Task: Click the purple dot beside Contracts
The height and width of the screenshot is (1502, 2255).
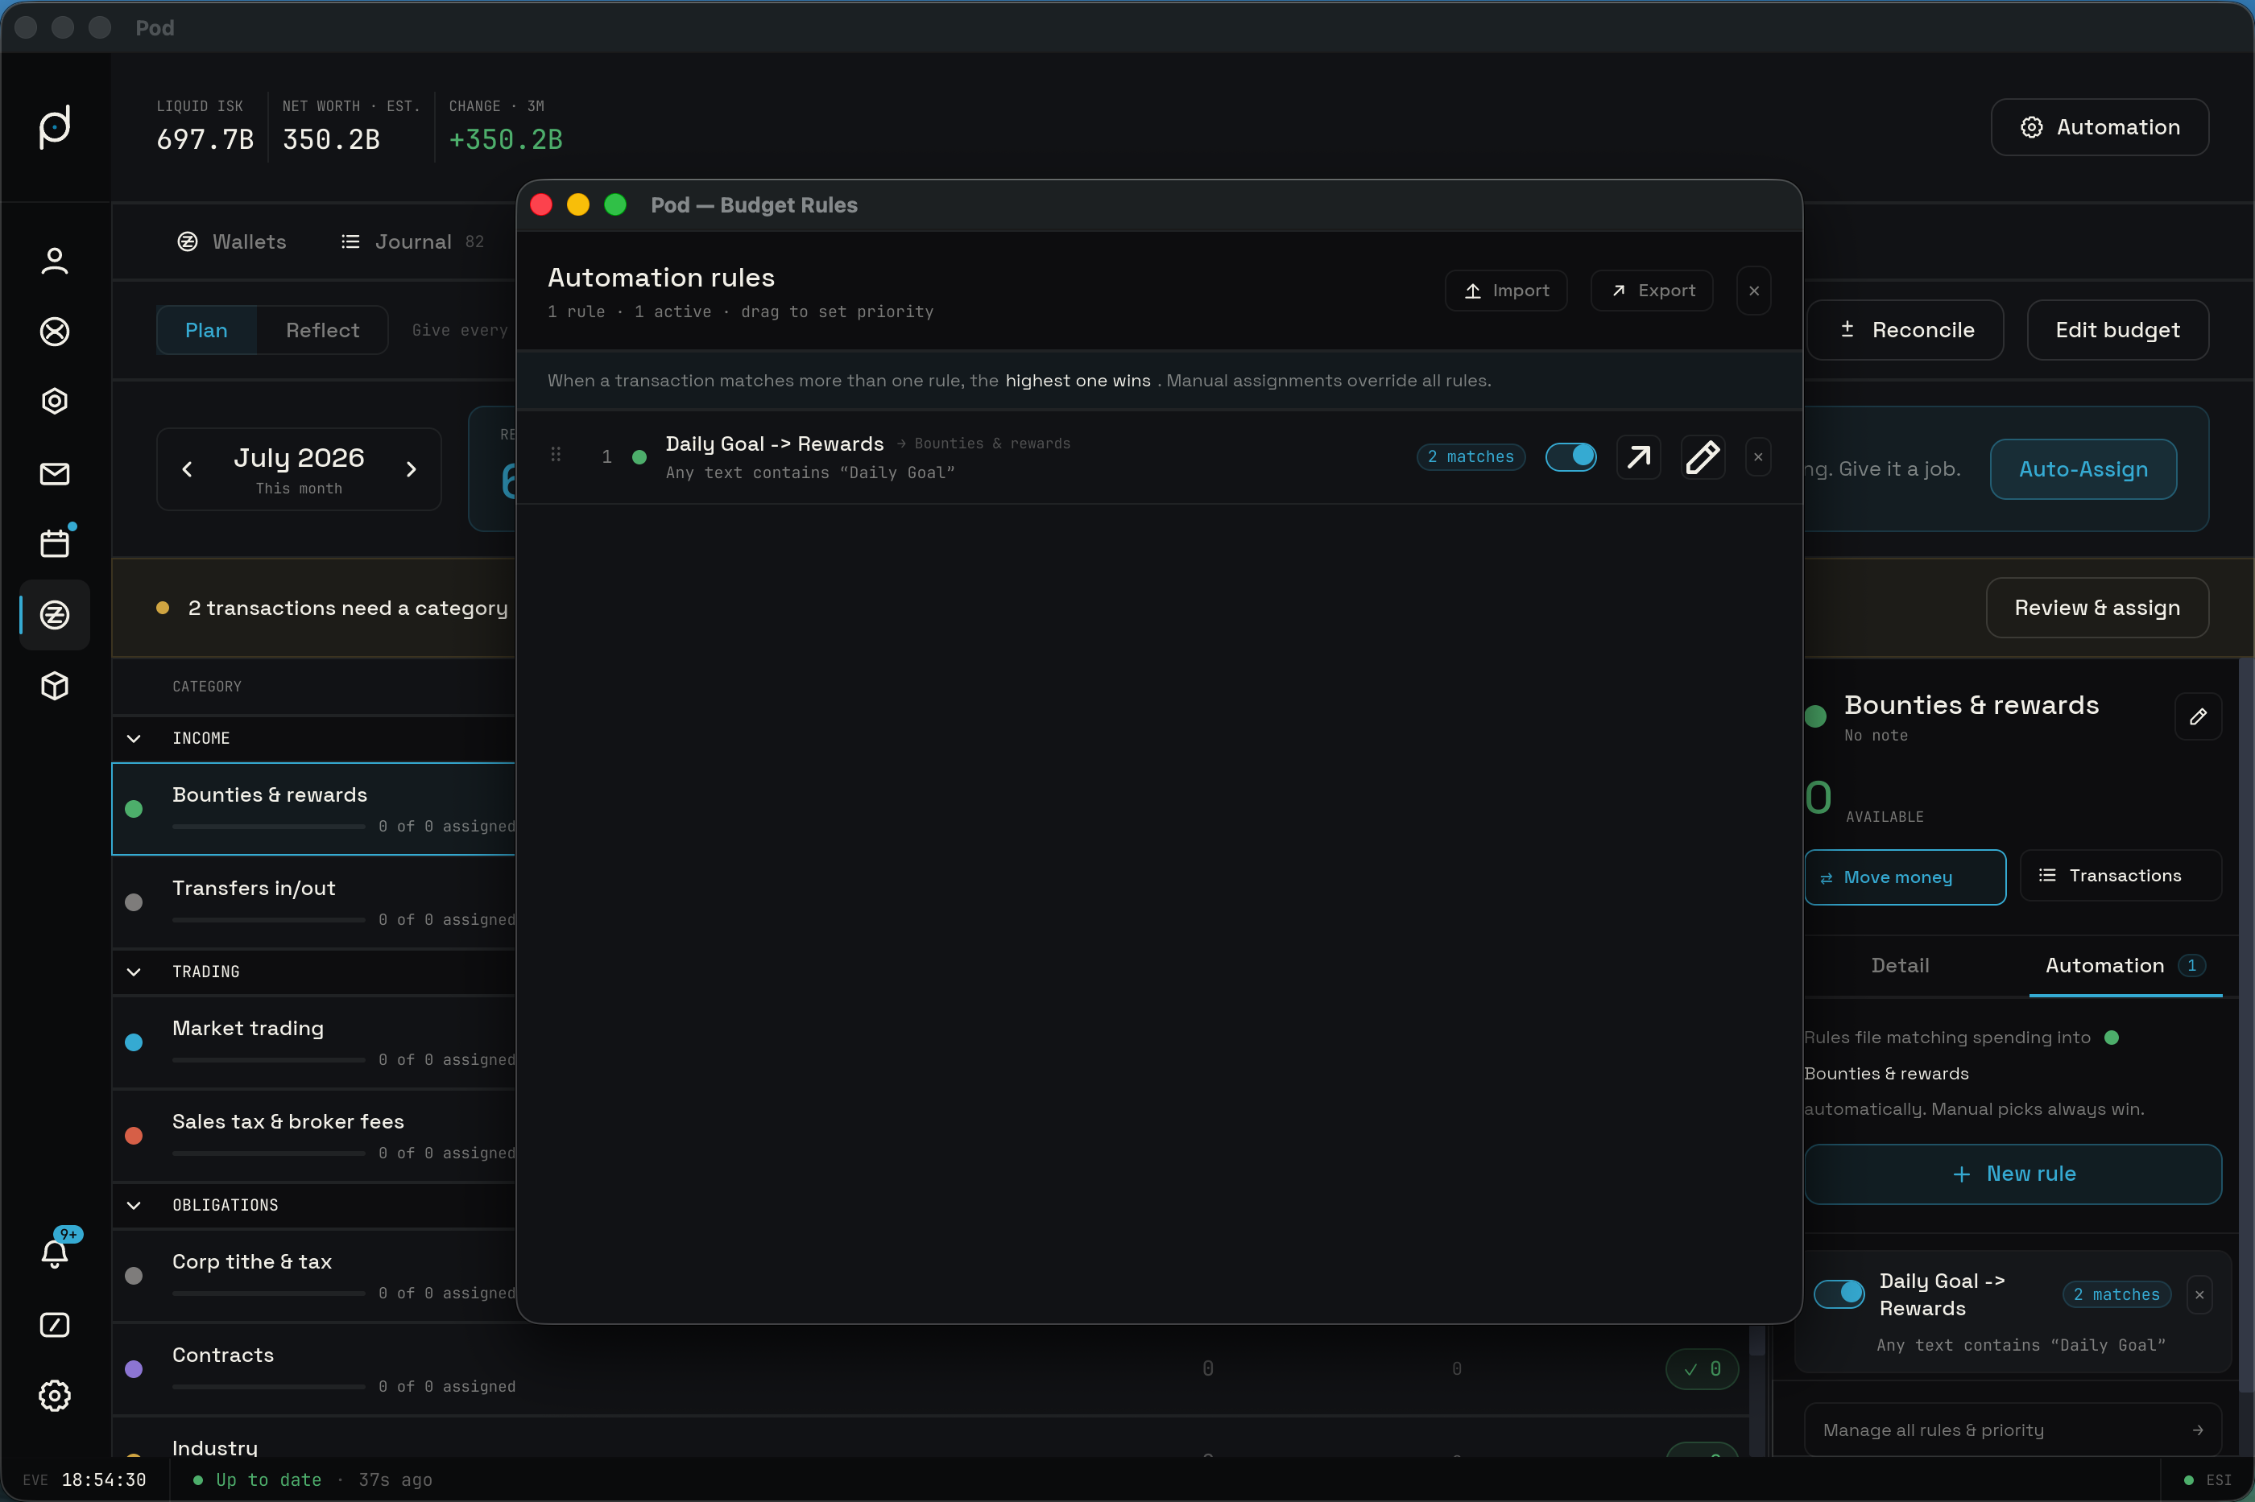Action: coord(134,1370)
